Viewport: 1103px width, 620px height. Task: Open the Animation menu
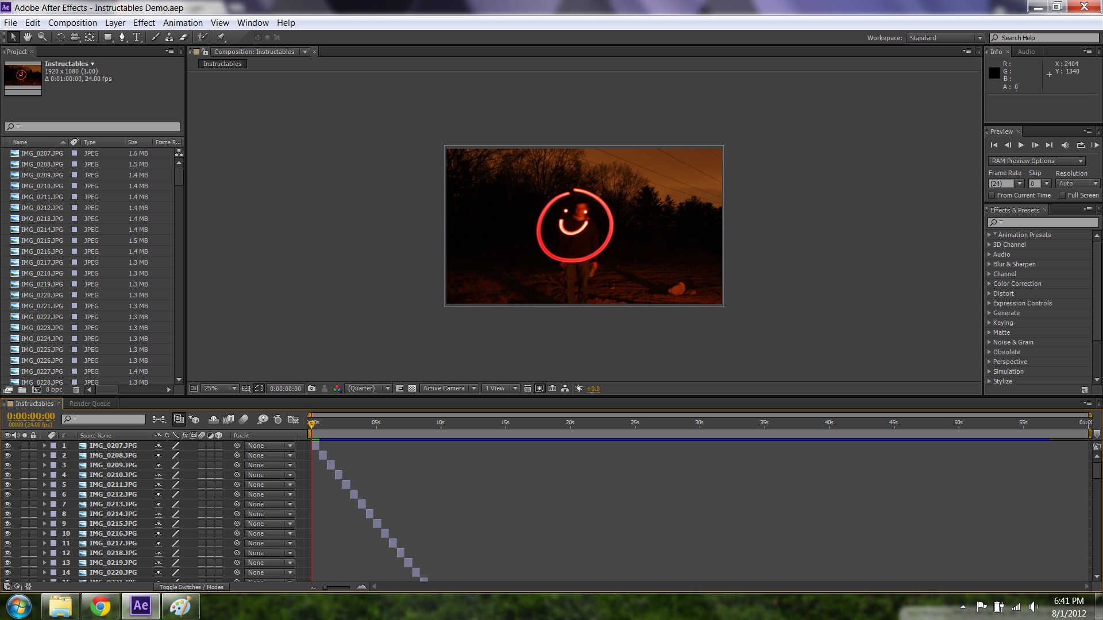183,23
